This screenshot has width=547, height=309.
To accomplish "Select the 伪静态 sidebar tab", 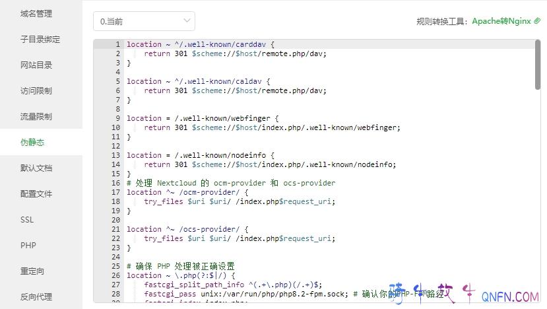I will coord(32,142).
